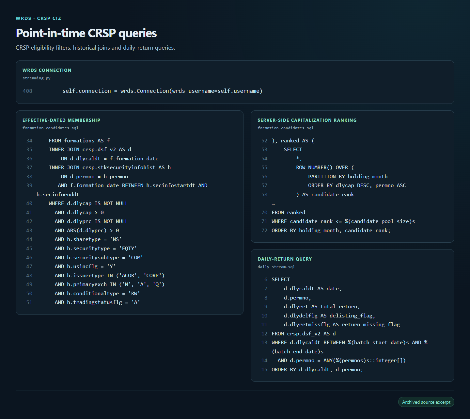470x419 pixels.
Task: Click the line "WHERE d.dlycap IS NOT NULL"
Action: [88, 203]
